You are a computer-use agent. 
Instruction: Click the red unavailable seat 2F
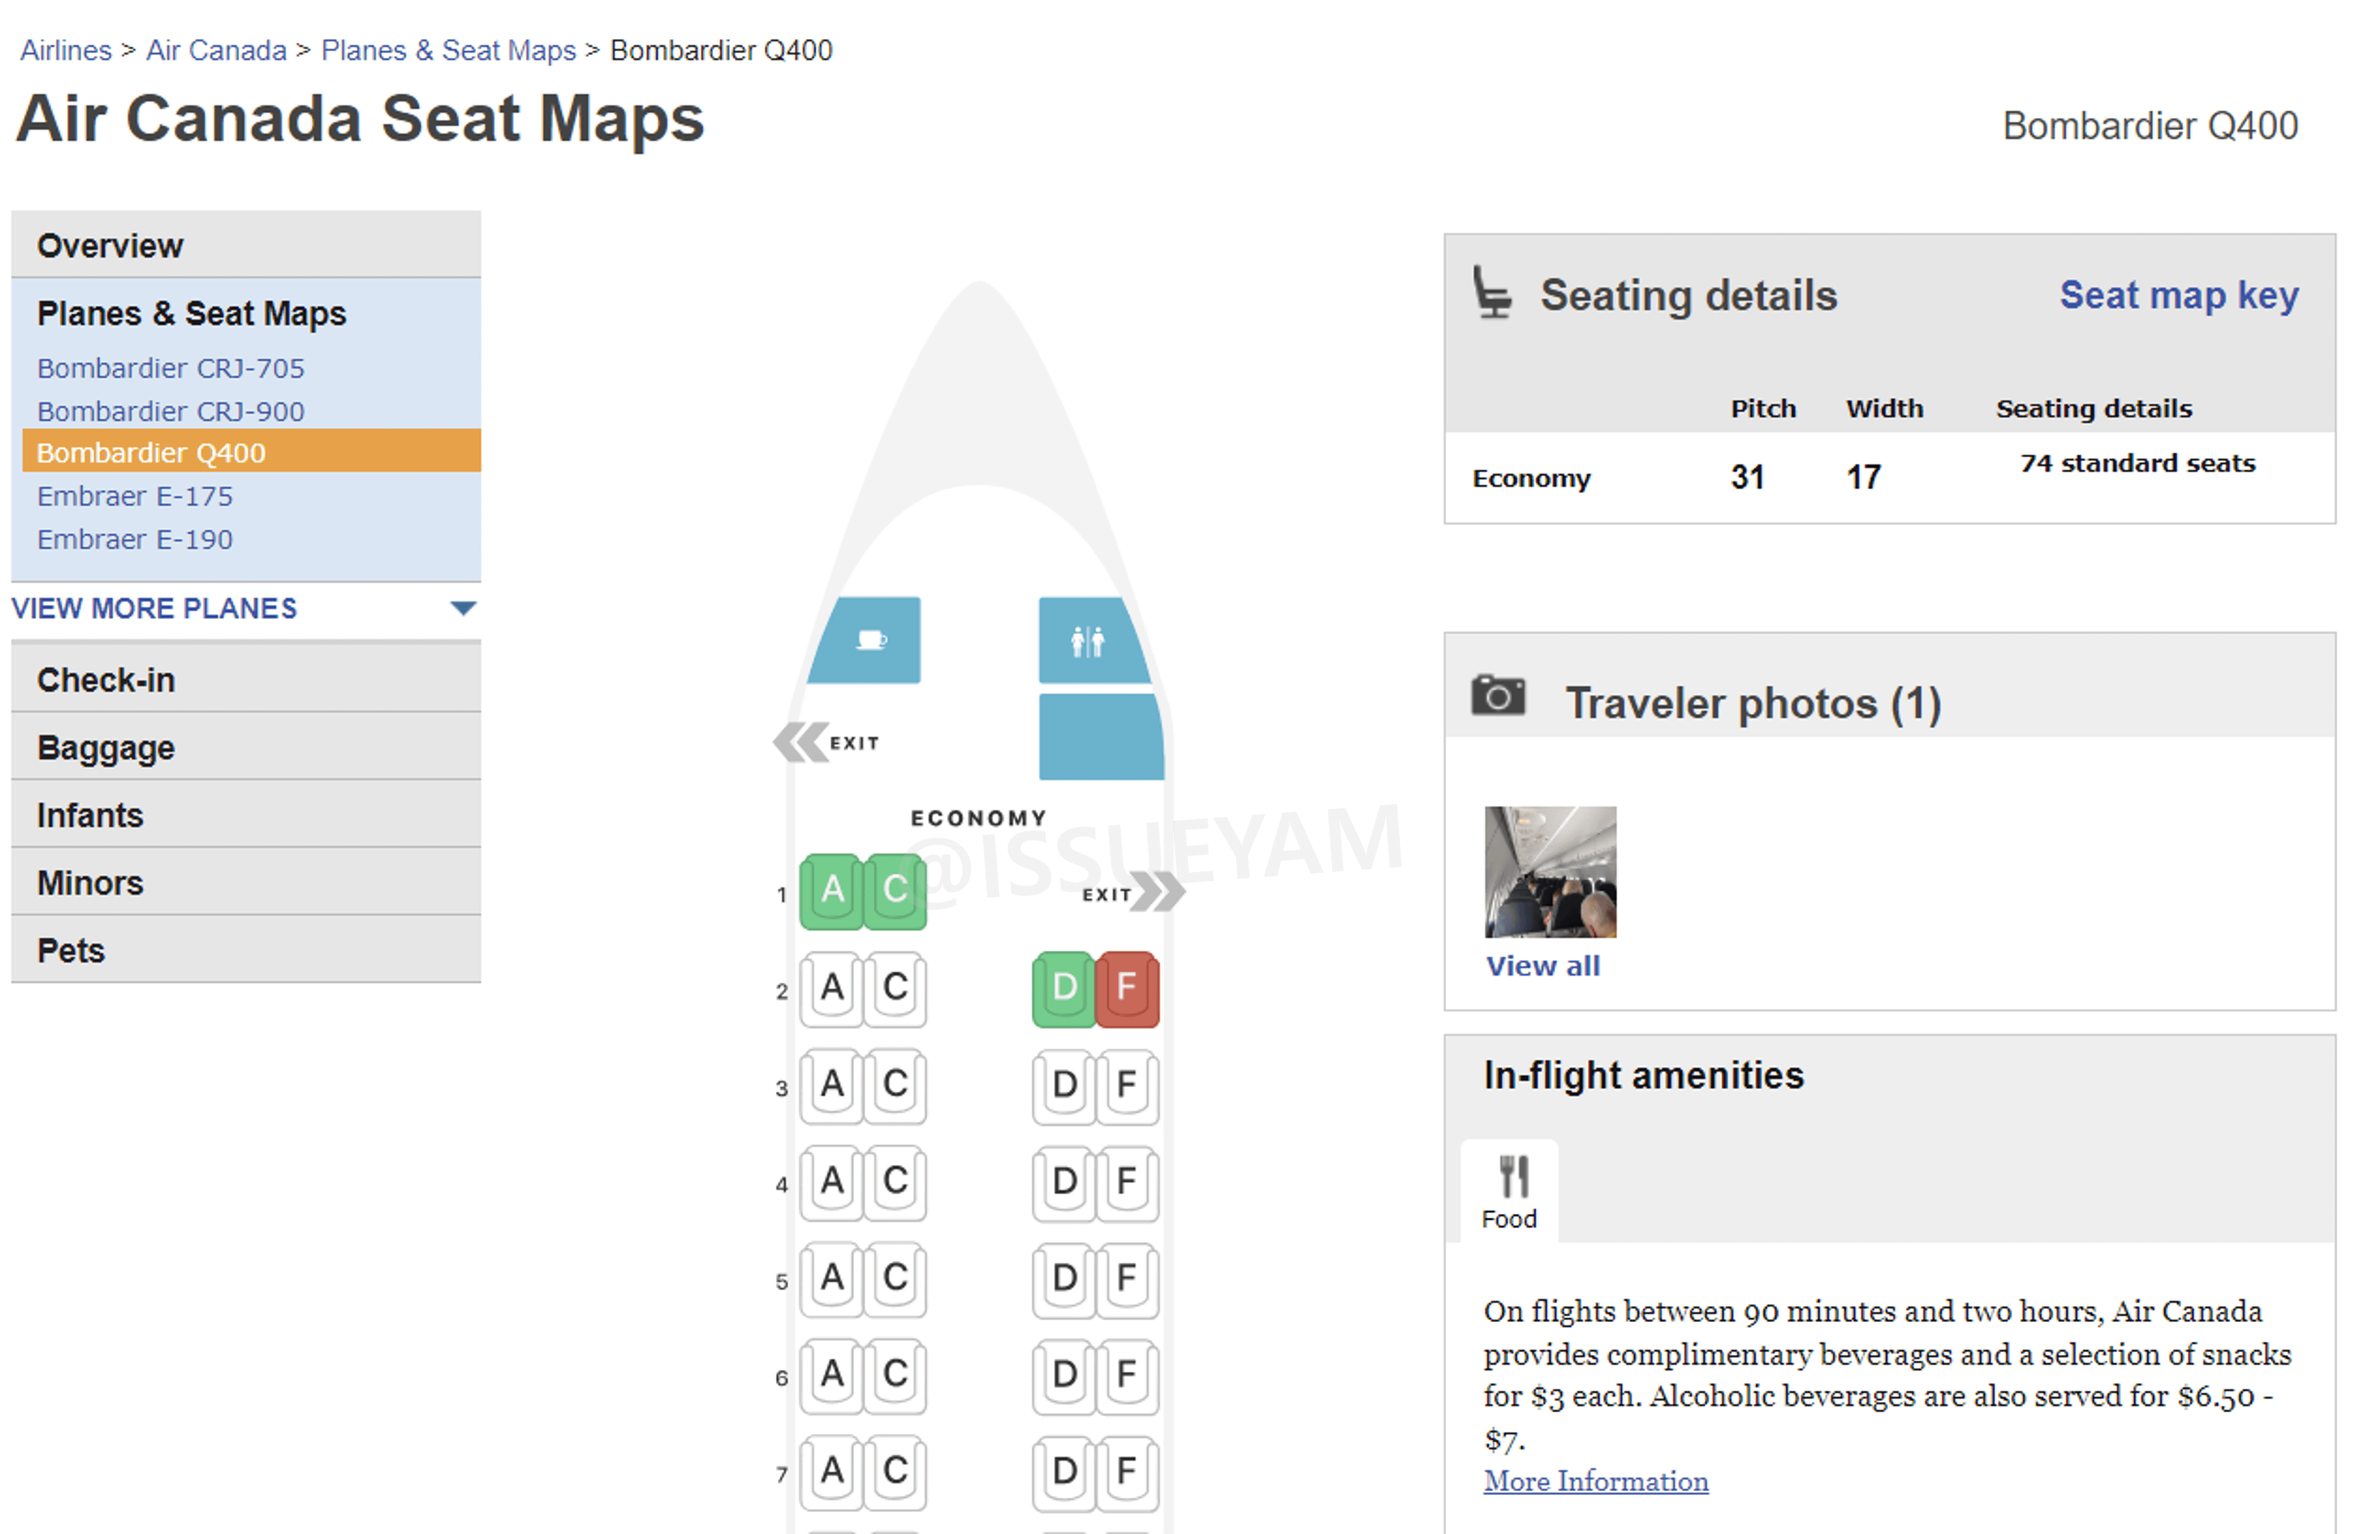coord(1126,987)
